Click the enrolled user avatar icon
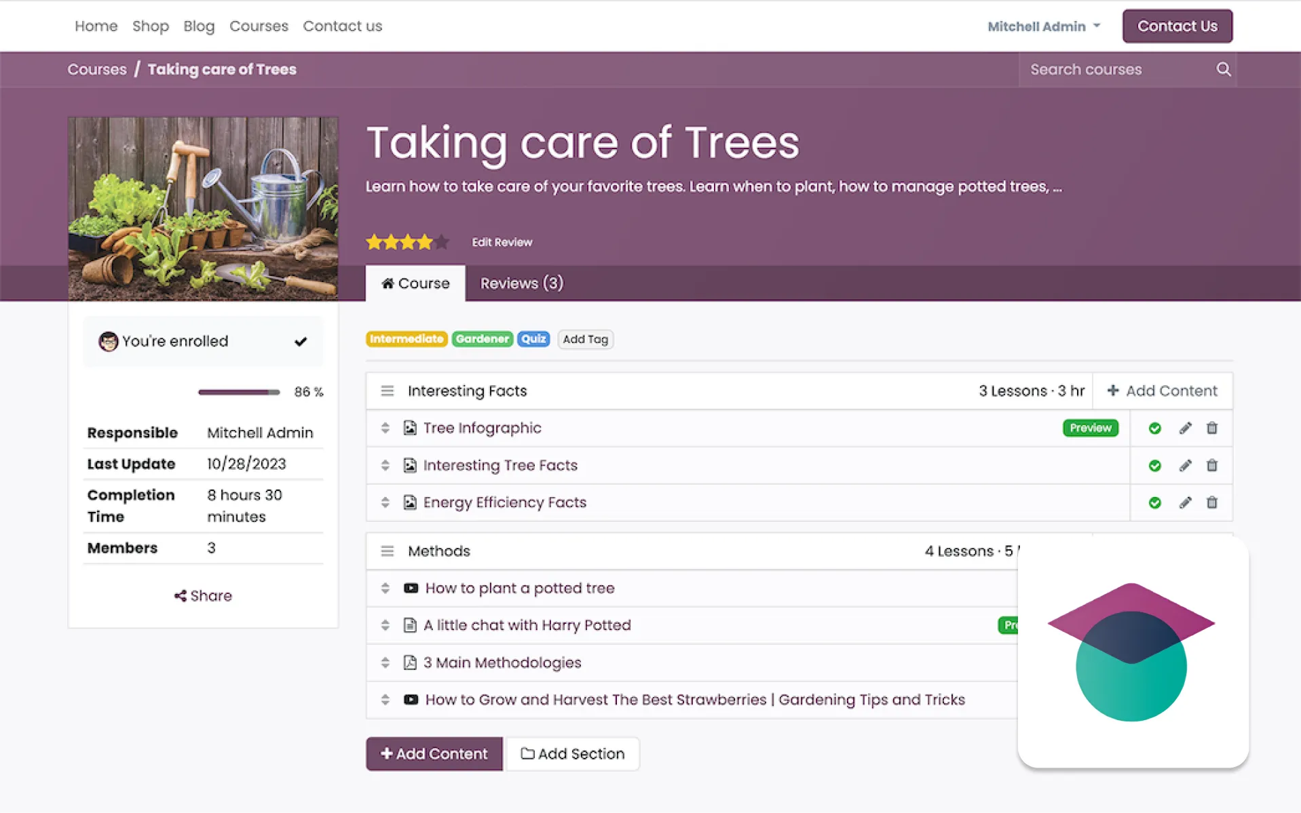Viewport: 1301px width, 813px height. pyautogui.click(x=108, y=341)
